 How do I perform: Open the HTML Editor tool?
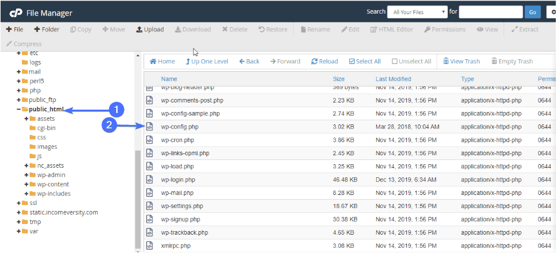[392, 30]
